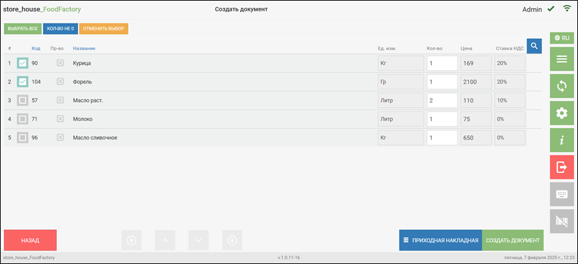
Task: Move down with the chevron-down arrow button
Action: coord(198,241)
